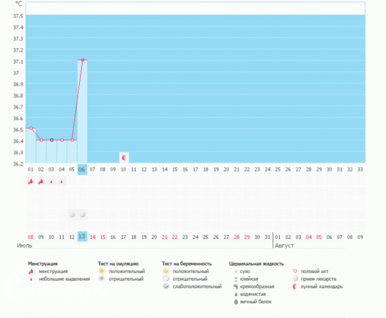
Task: Click the red calendar date 21
Action: click(165, 237)
